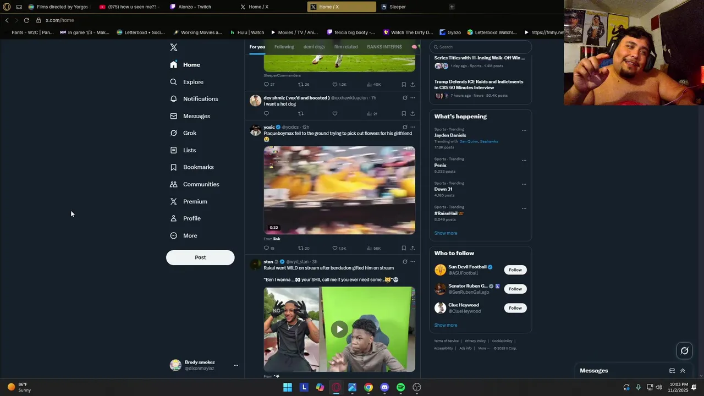Open the Privacy Policy link

475,341
